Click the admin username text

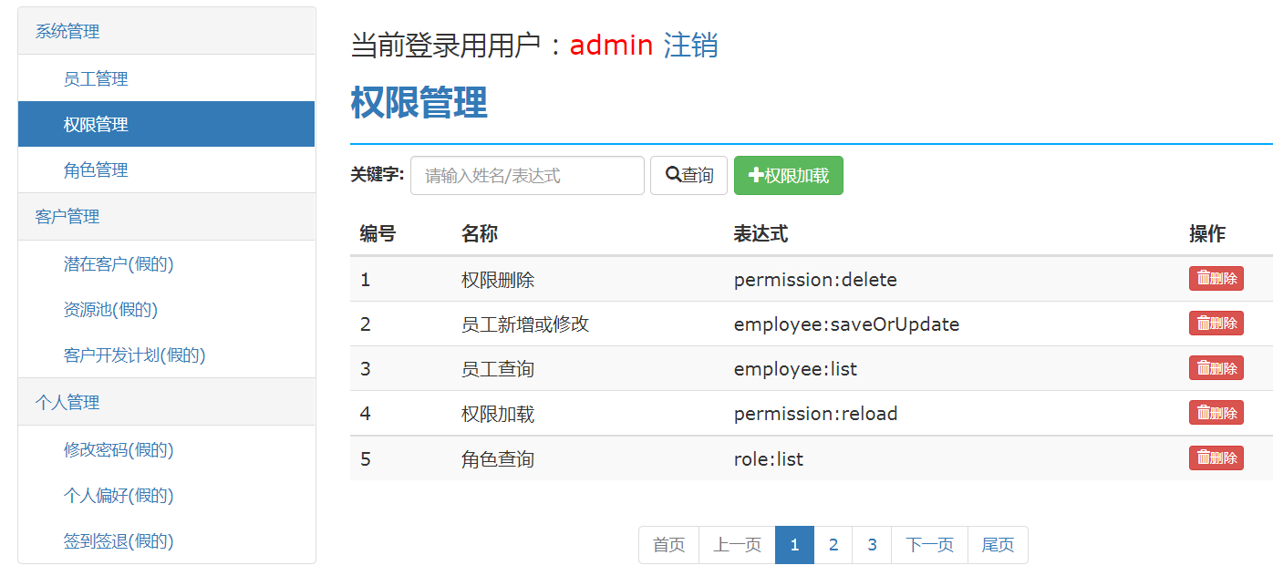click(x=611, y=46)
